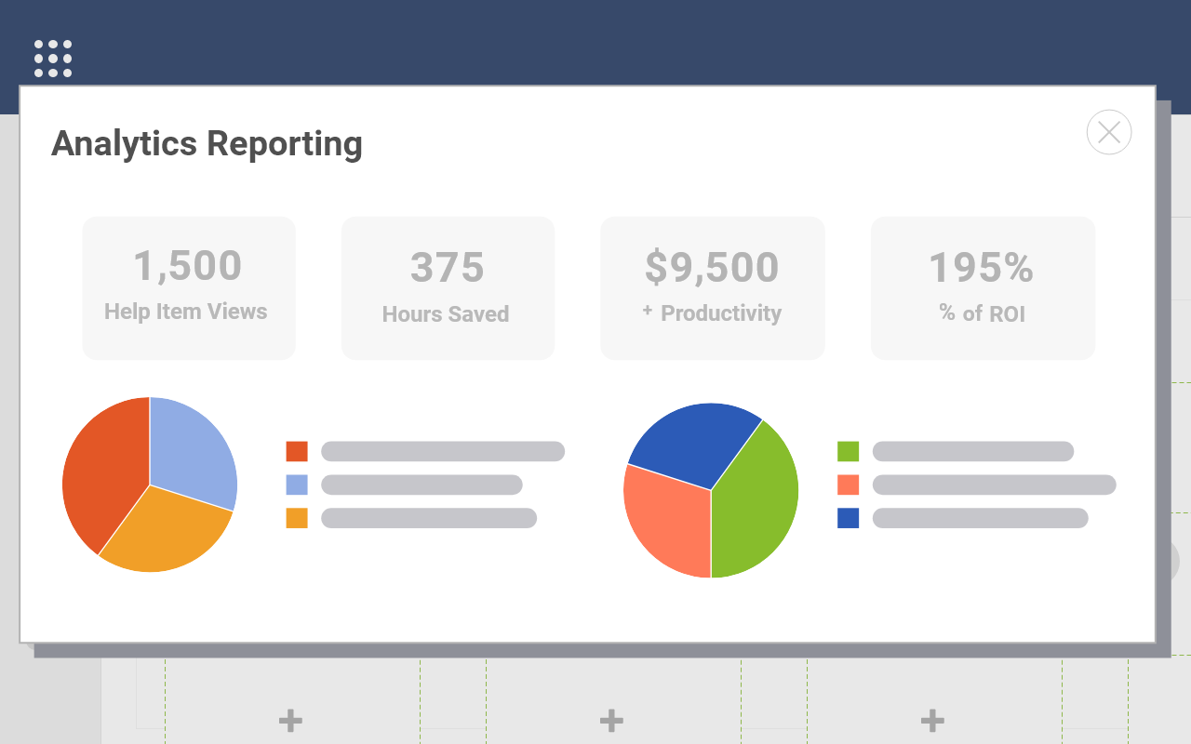1191x744 pixels.
Task: Click the orange legend square beside the first chart
Action: (x=295, y=450)
